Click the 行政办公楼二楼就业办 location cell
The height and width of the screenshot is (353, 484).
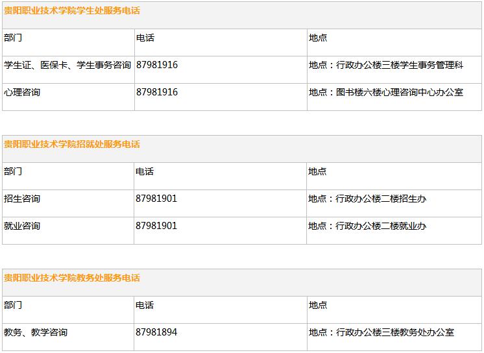[367, 226]
